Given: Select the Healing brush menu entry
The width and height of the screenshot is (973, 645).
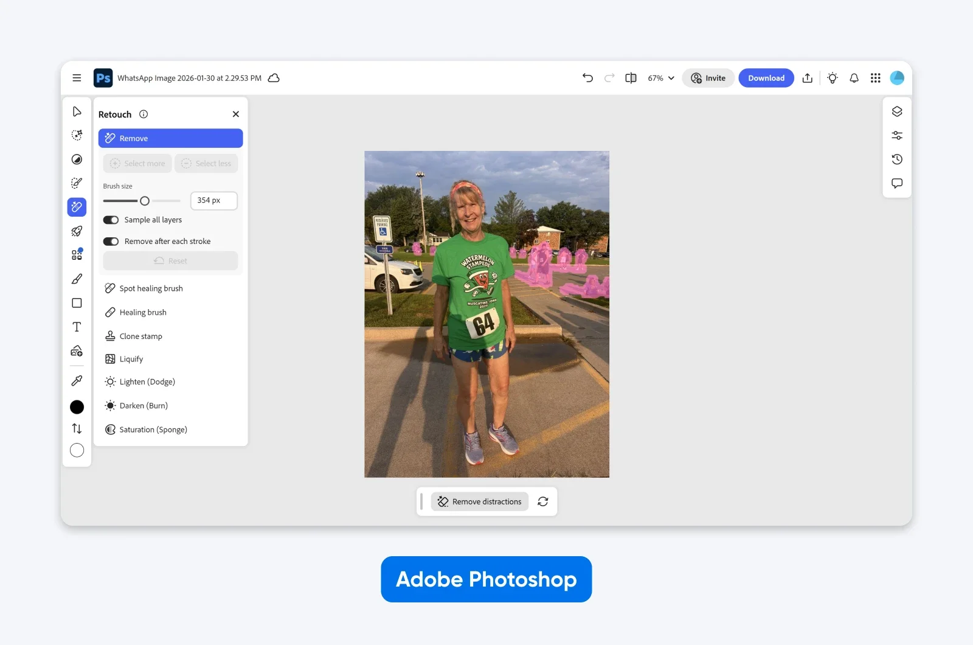Looking at the screenshot, I should click(142, 312).
